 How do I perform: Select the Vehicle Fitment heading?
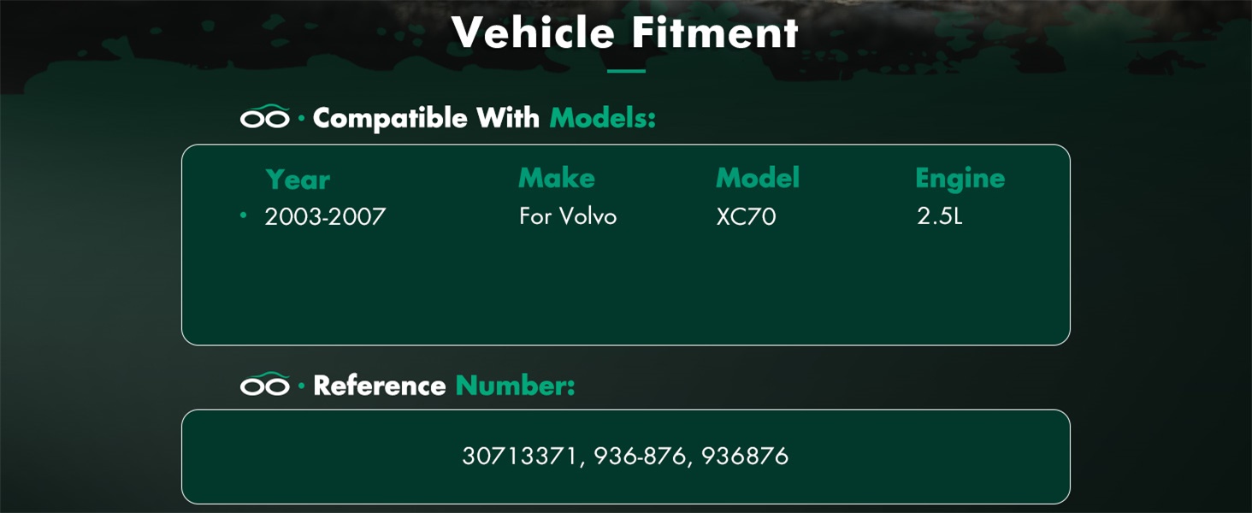[625, 32]
